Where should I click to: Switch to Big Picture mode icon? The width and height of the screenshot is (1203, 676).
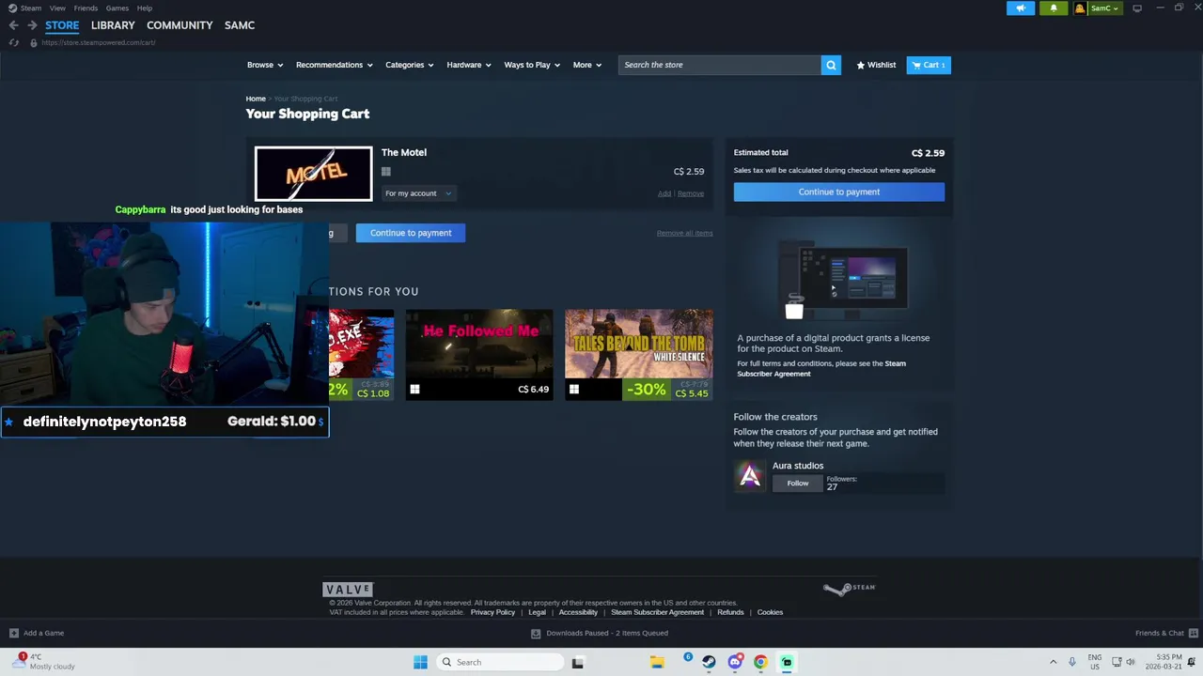[x=1137, y=8]
